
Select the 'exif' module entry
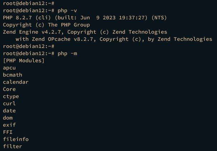(9, 125)
